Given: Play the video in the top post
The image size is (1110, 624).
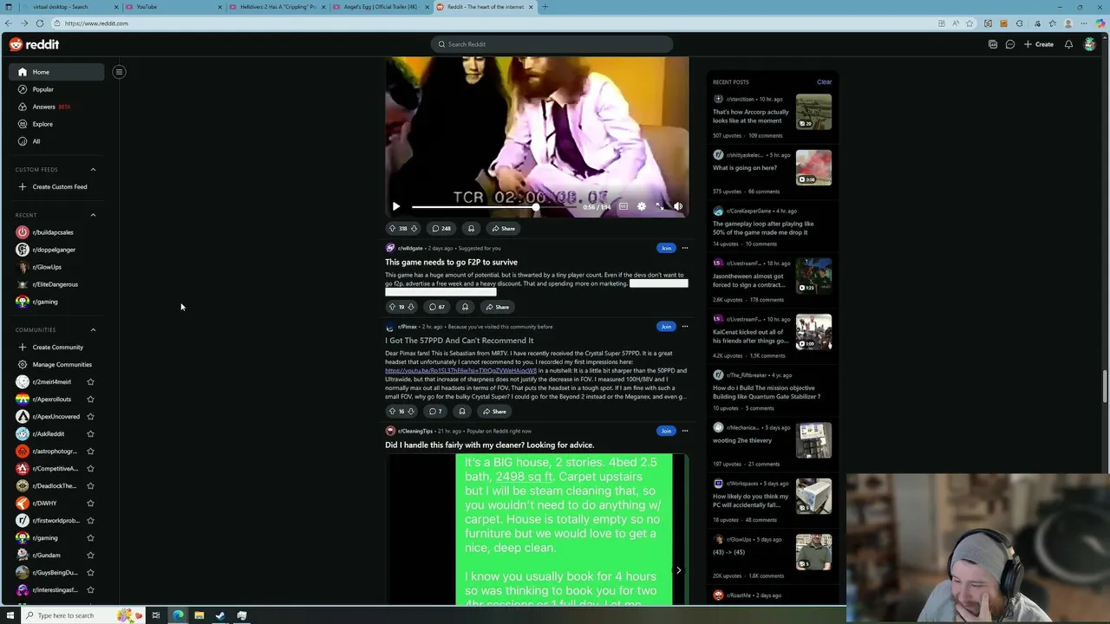Looking at the screenshot, I should 396,206.
